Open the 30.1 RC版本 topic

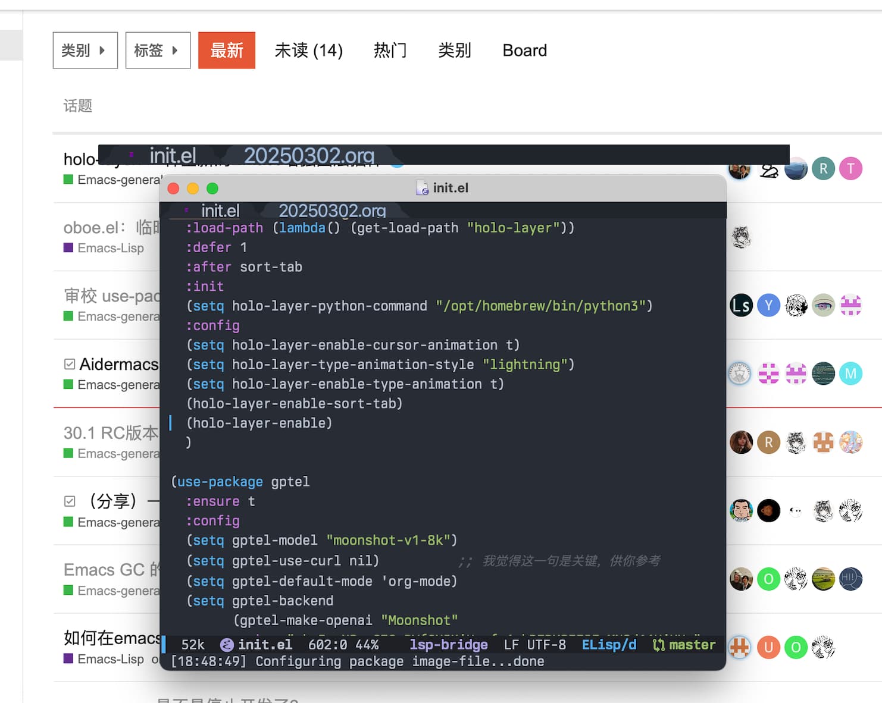(x=111, y=433)
